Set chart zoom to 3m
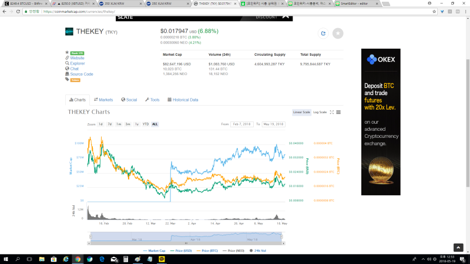The width and height of the screenshot is (470, 264). click(x=127, y=124)
